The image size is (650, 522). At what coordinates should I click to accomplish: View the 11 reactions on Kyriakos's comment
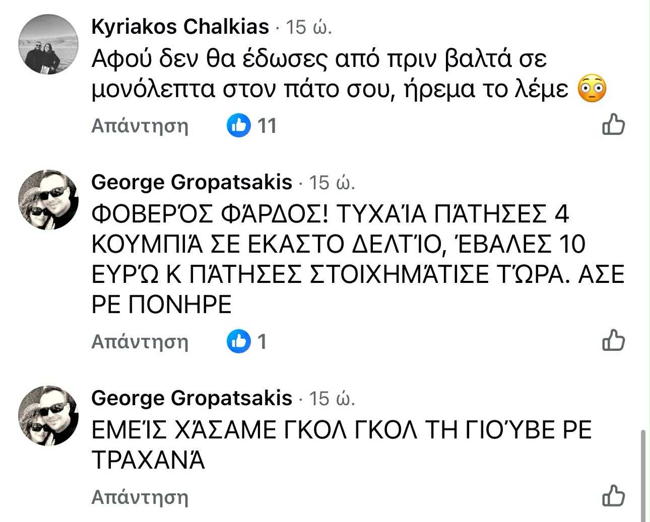coord(267,125)
